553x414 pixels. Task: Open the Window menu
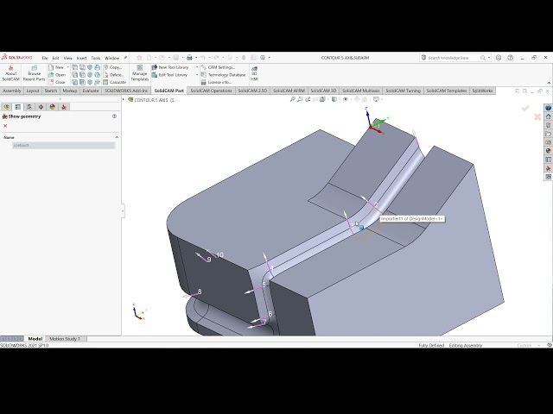click(111, 58)
